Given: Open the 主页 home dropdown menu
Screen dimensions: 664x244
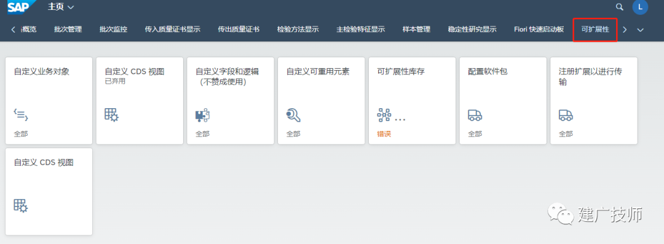Looking at the screenshot, I should [x=61, y=7].
